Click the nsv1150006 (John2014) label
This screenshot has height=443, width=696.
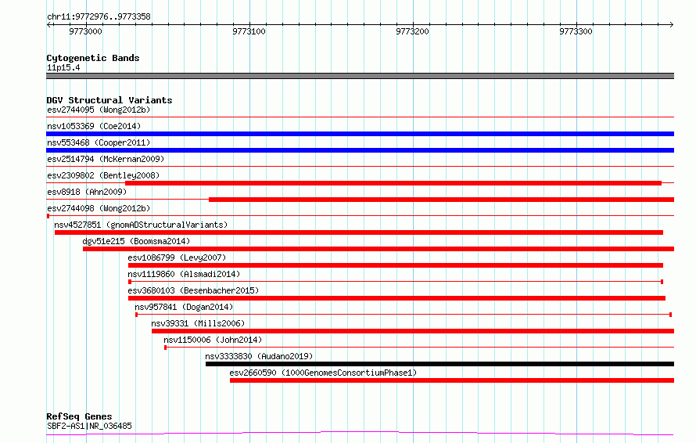point(213,340)
